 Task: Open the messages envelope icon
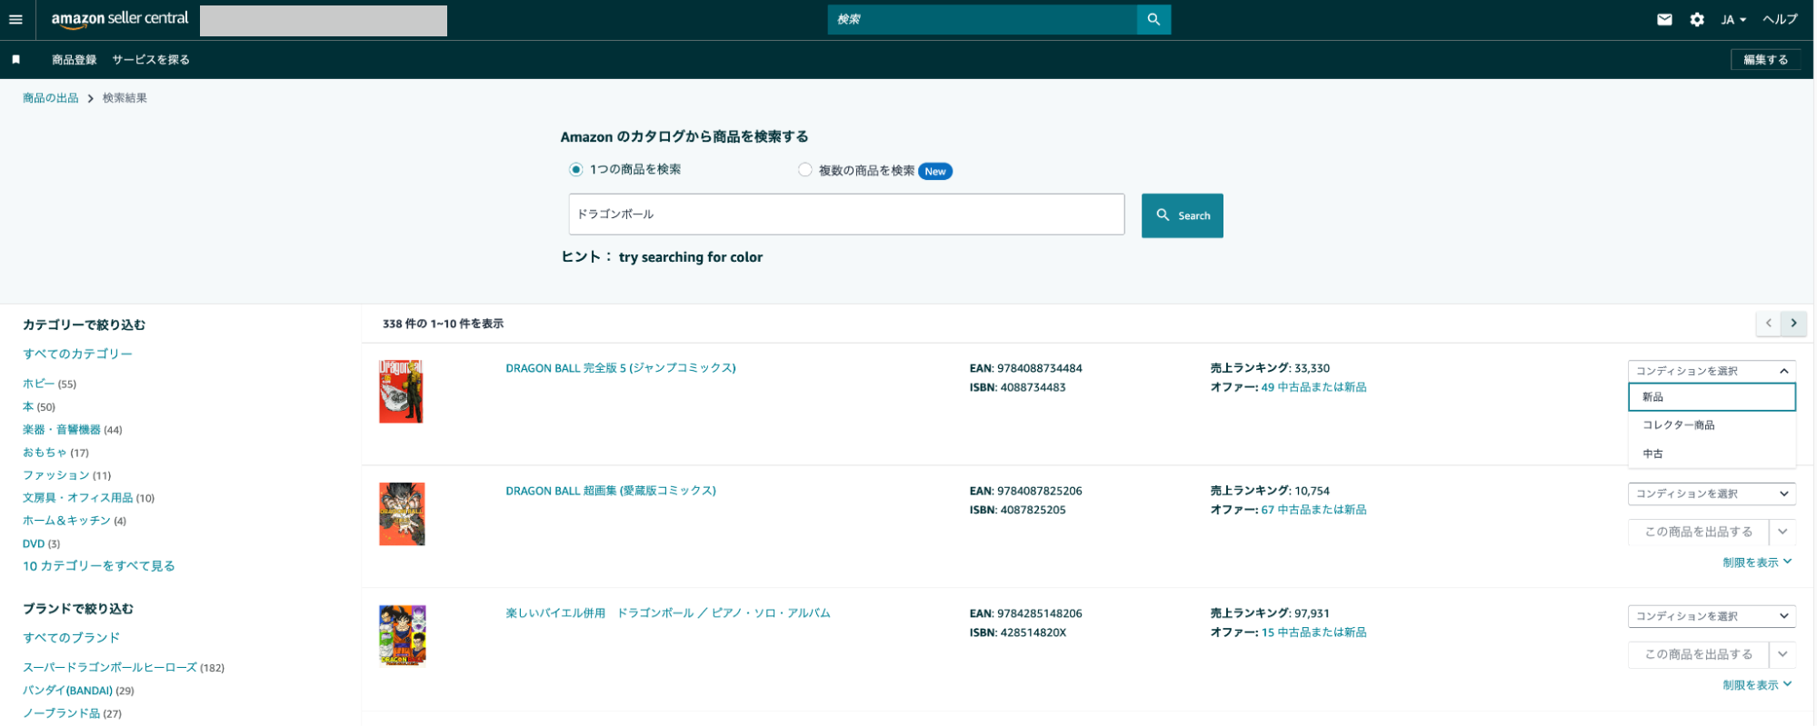pos(1664,19)
